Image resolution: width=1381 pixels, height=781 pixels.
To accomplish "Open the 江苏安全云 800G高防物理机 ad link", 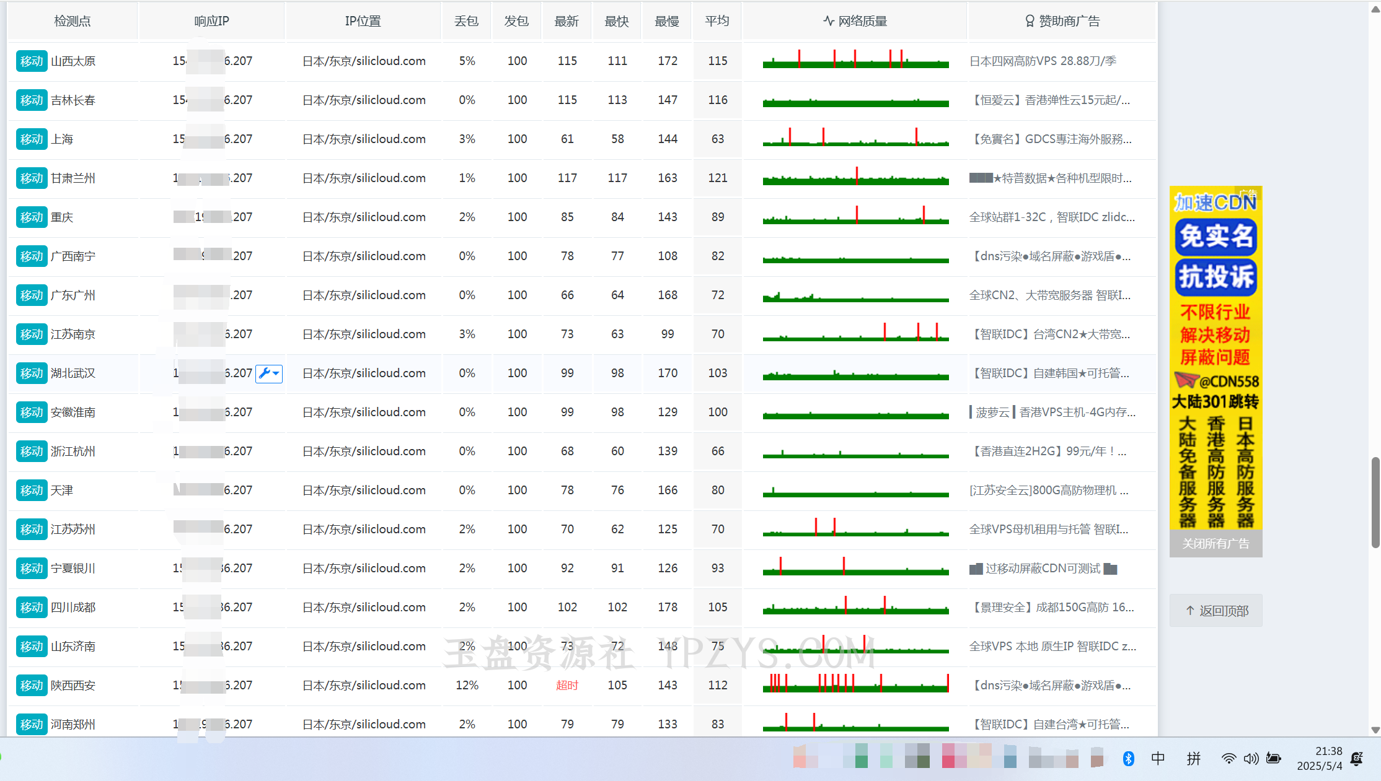I will click(x=1049, y=491).
